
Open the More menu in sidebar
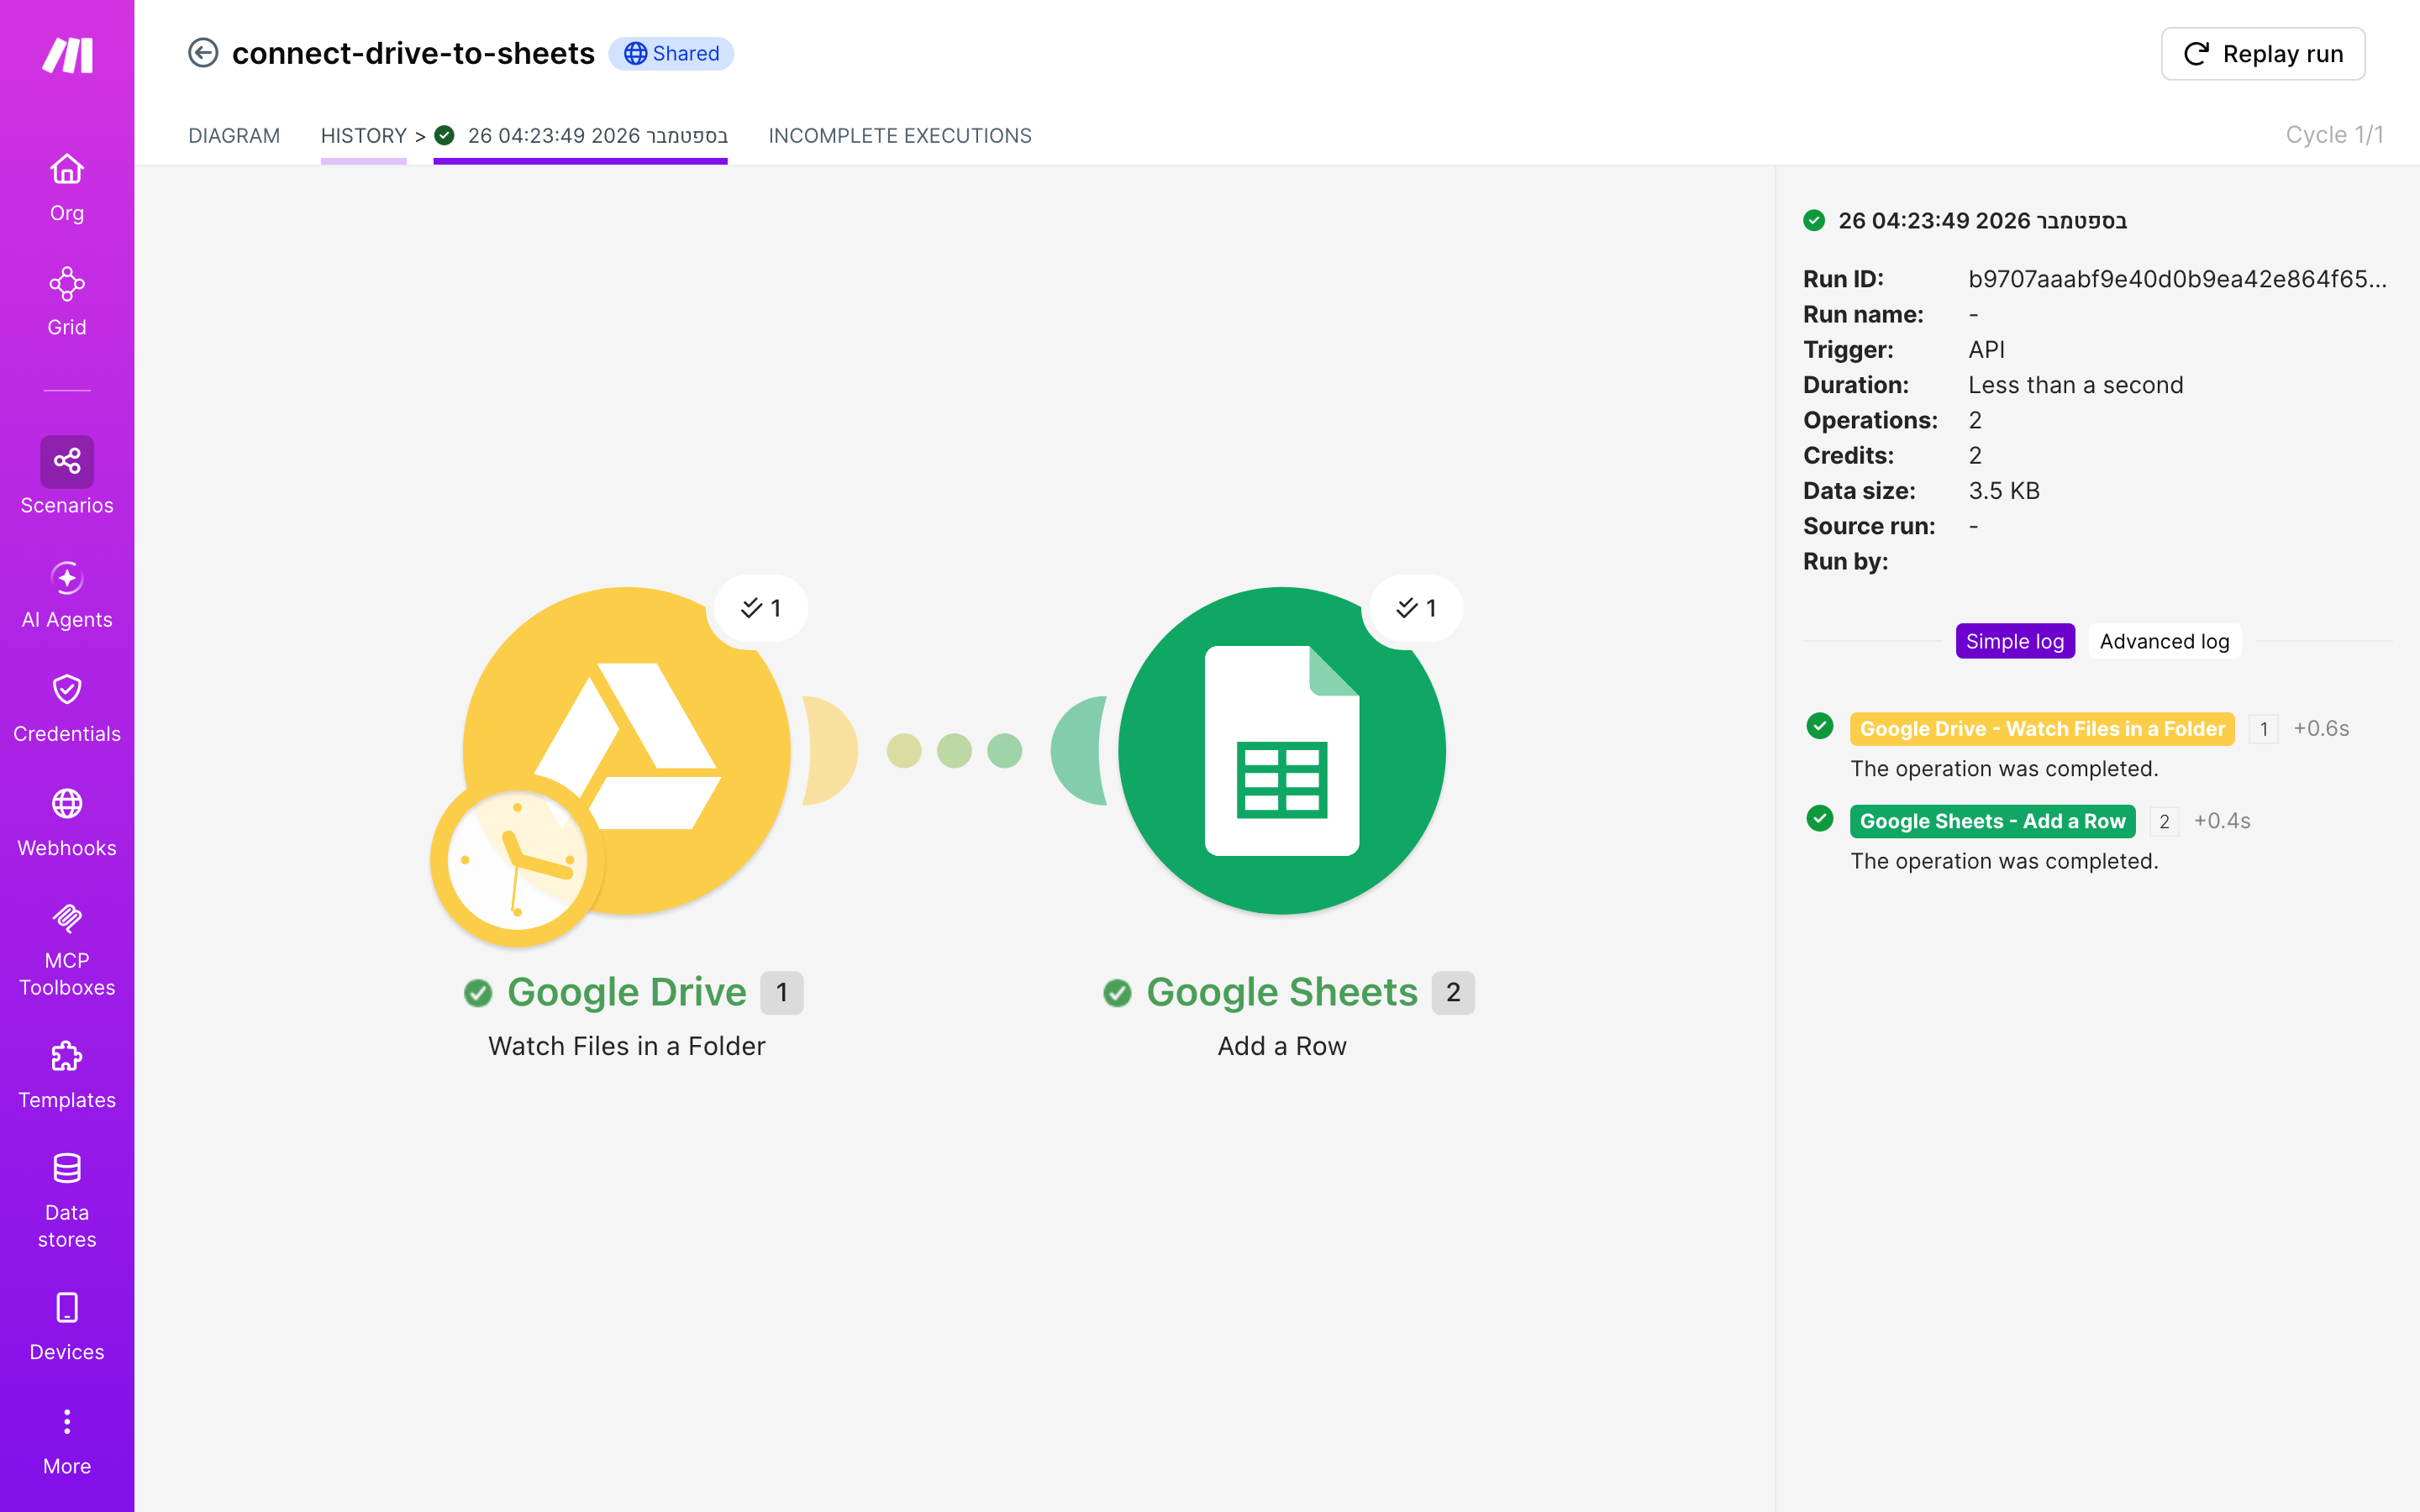[67, 1441]
